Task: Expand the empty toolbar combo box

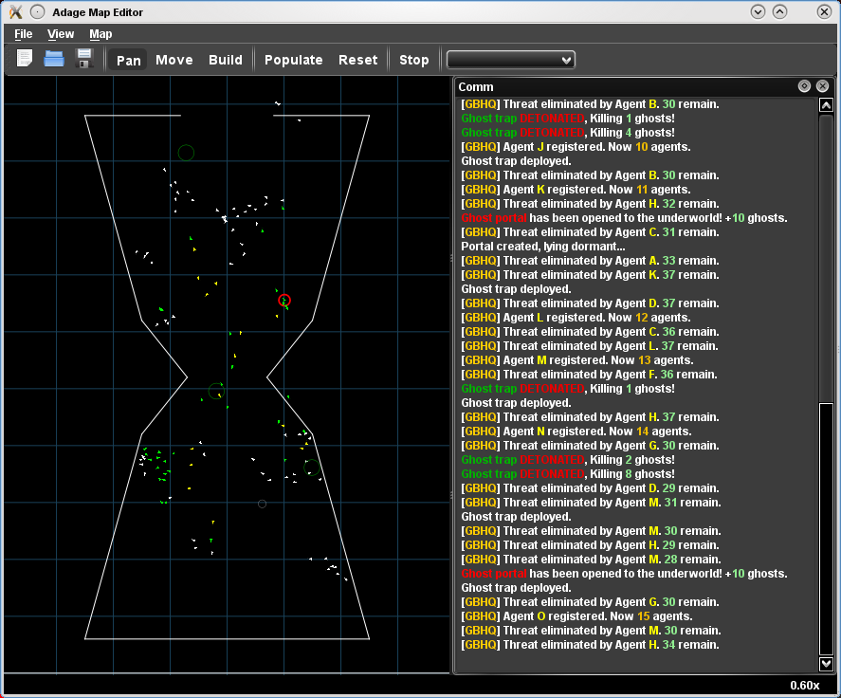Action: point(511,60)
